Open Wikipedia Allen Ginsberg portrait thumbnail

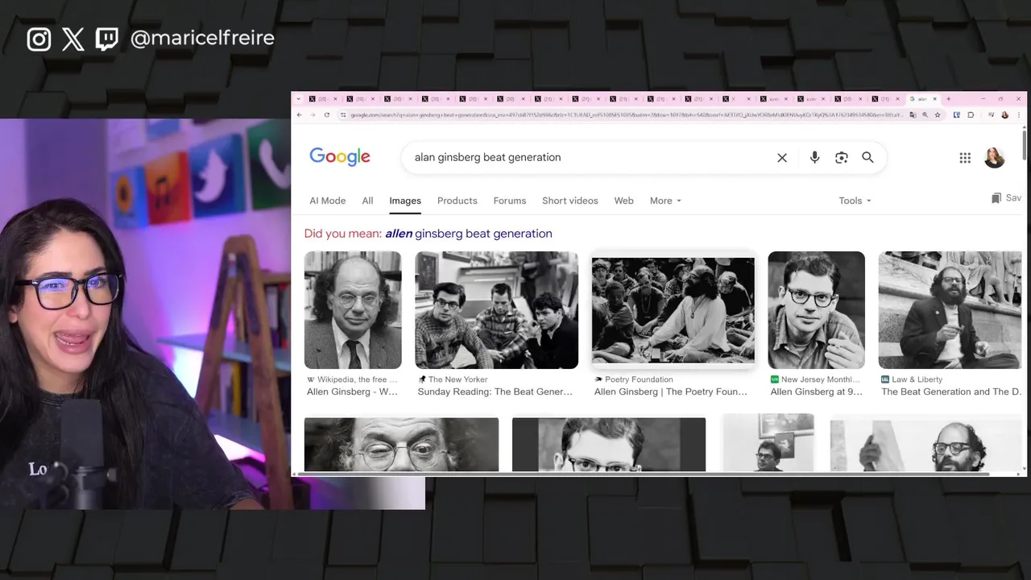coord(353,310)
